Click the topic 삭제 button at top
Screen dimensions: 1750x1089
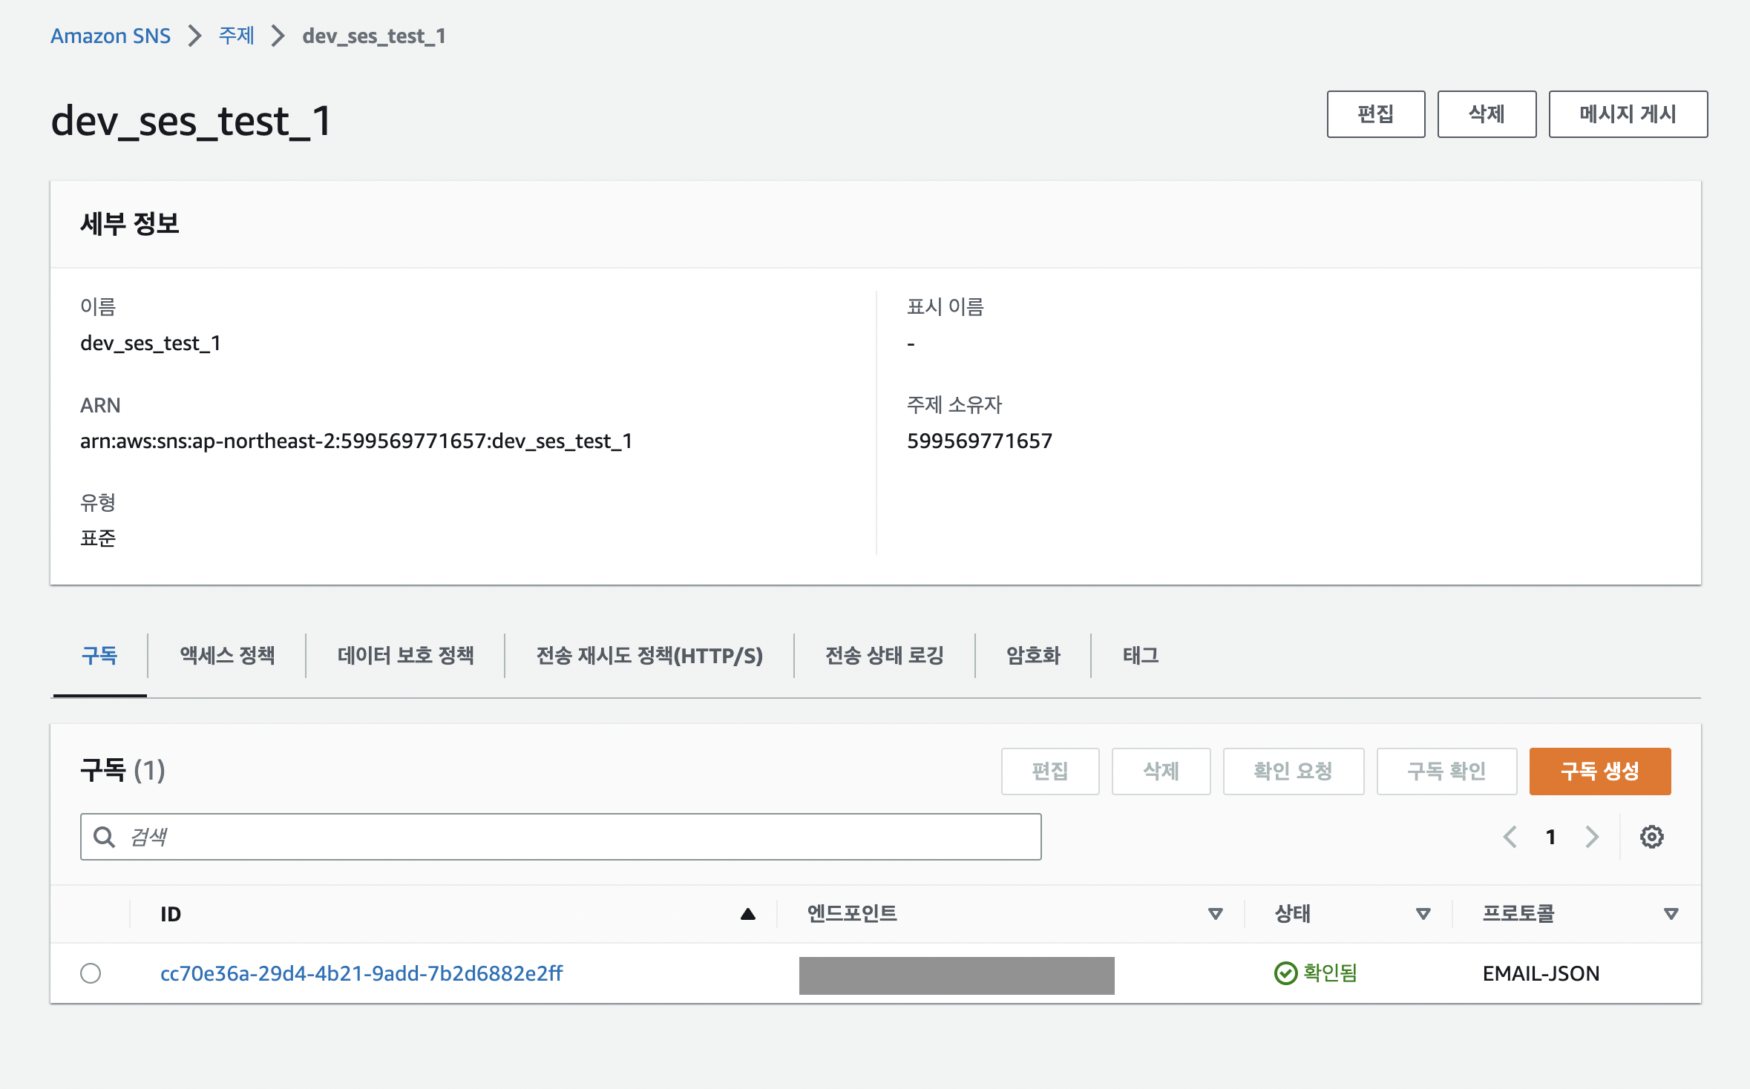click(1487, 114)
